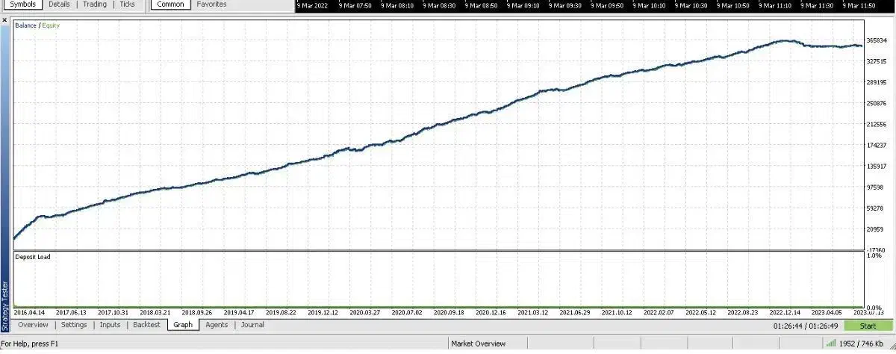The image size is (896, 354).
Task: Click the 289195 axis value
Action: coord(875,82)
